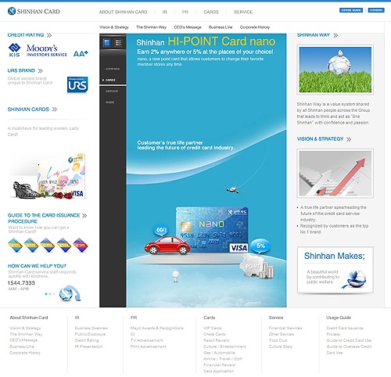Click the AA+ rating mark
This screenshot has height=377, width=391.
point(81,53)
